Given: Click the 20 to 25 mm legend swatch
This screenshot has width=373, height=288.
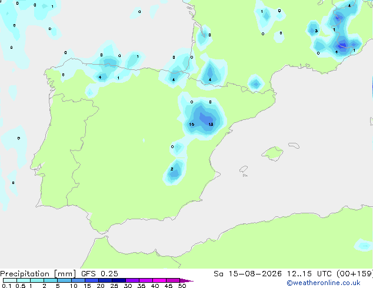Looking at the screenshot, I should coord(105,280).
